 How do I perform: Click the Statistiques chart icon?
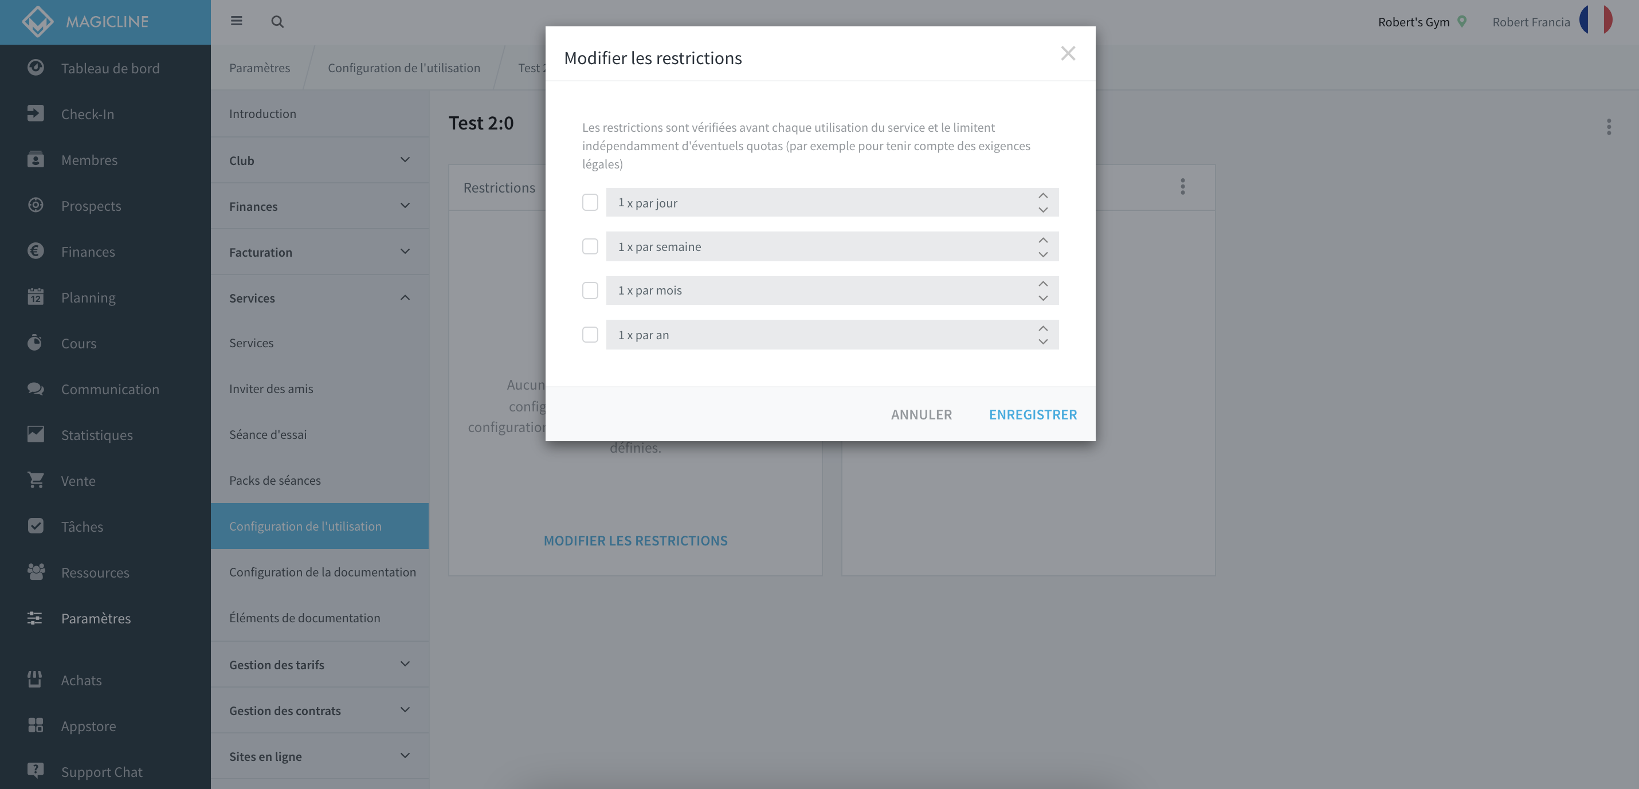pos(36,434)
